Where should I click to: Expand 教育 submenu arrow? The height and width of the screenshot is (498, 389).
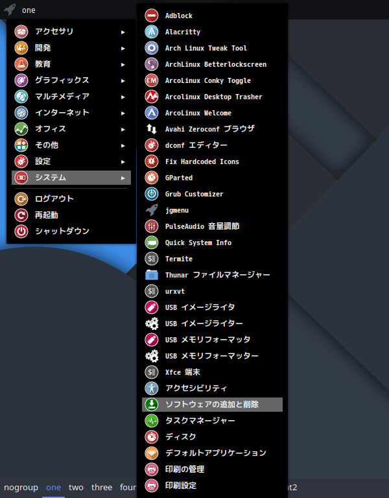pyautogui.click(x=123, y=64)
